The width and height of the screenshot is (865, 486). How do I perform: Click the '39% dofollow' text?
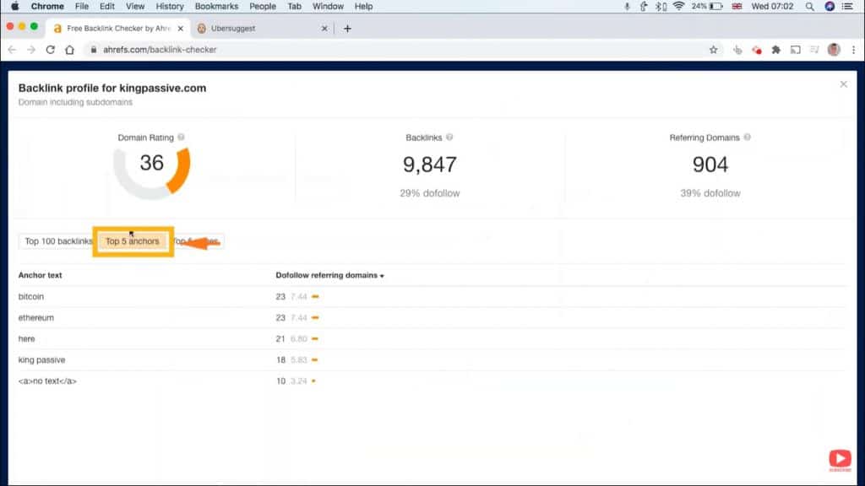click(x=710, y=193)
